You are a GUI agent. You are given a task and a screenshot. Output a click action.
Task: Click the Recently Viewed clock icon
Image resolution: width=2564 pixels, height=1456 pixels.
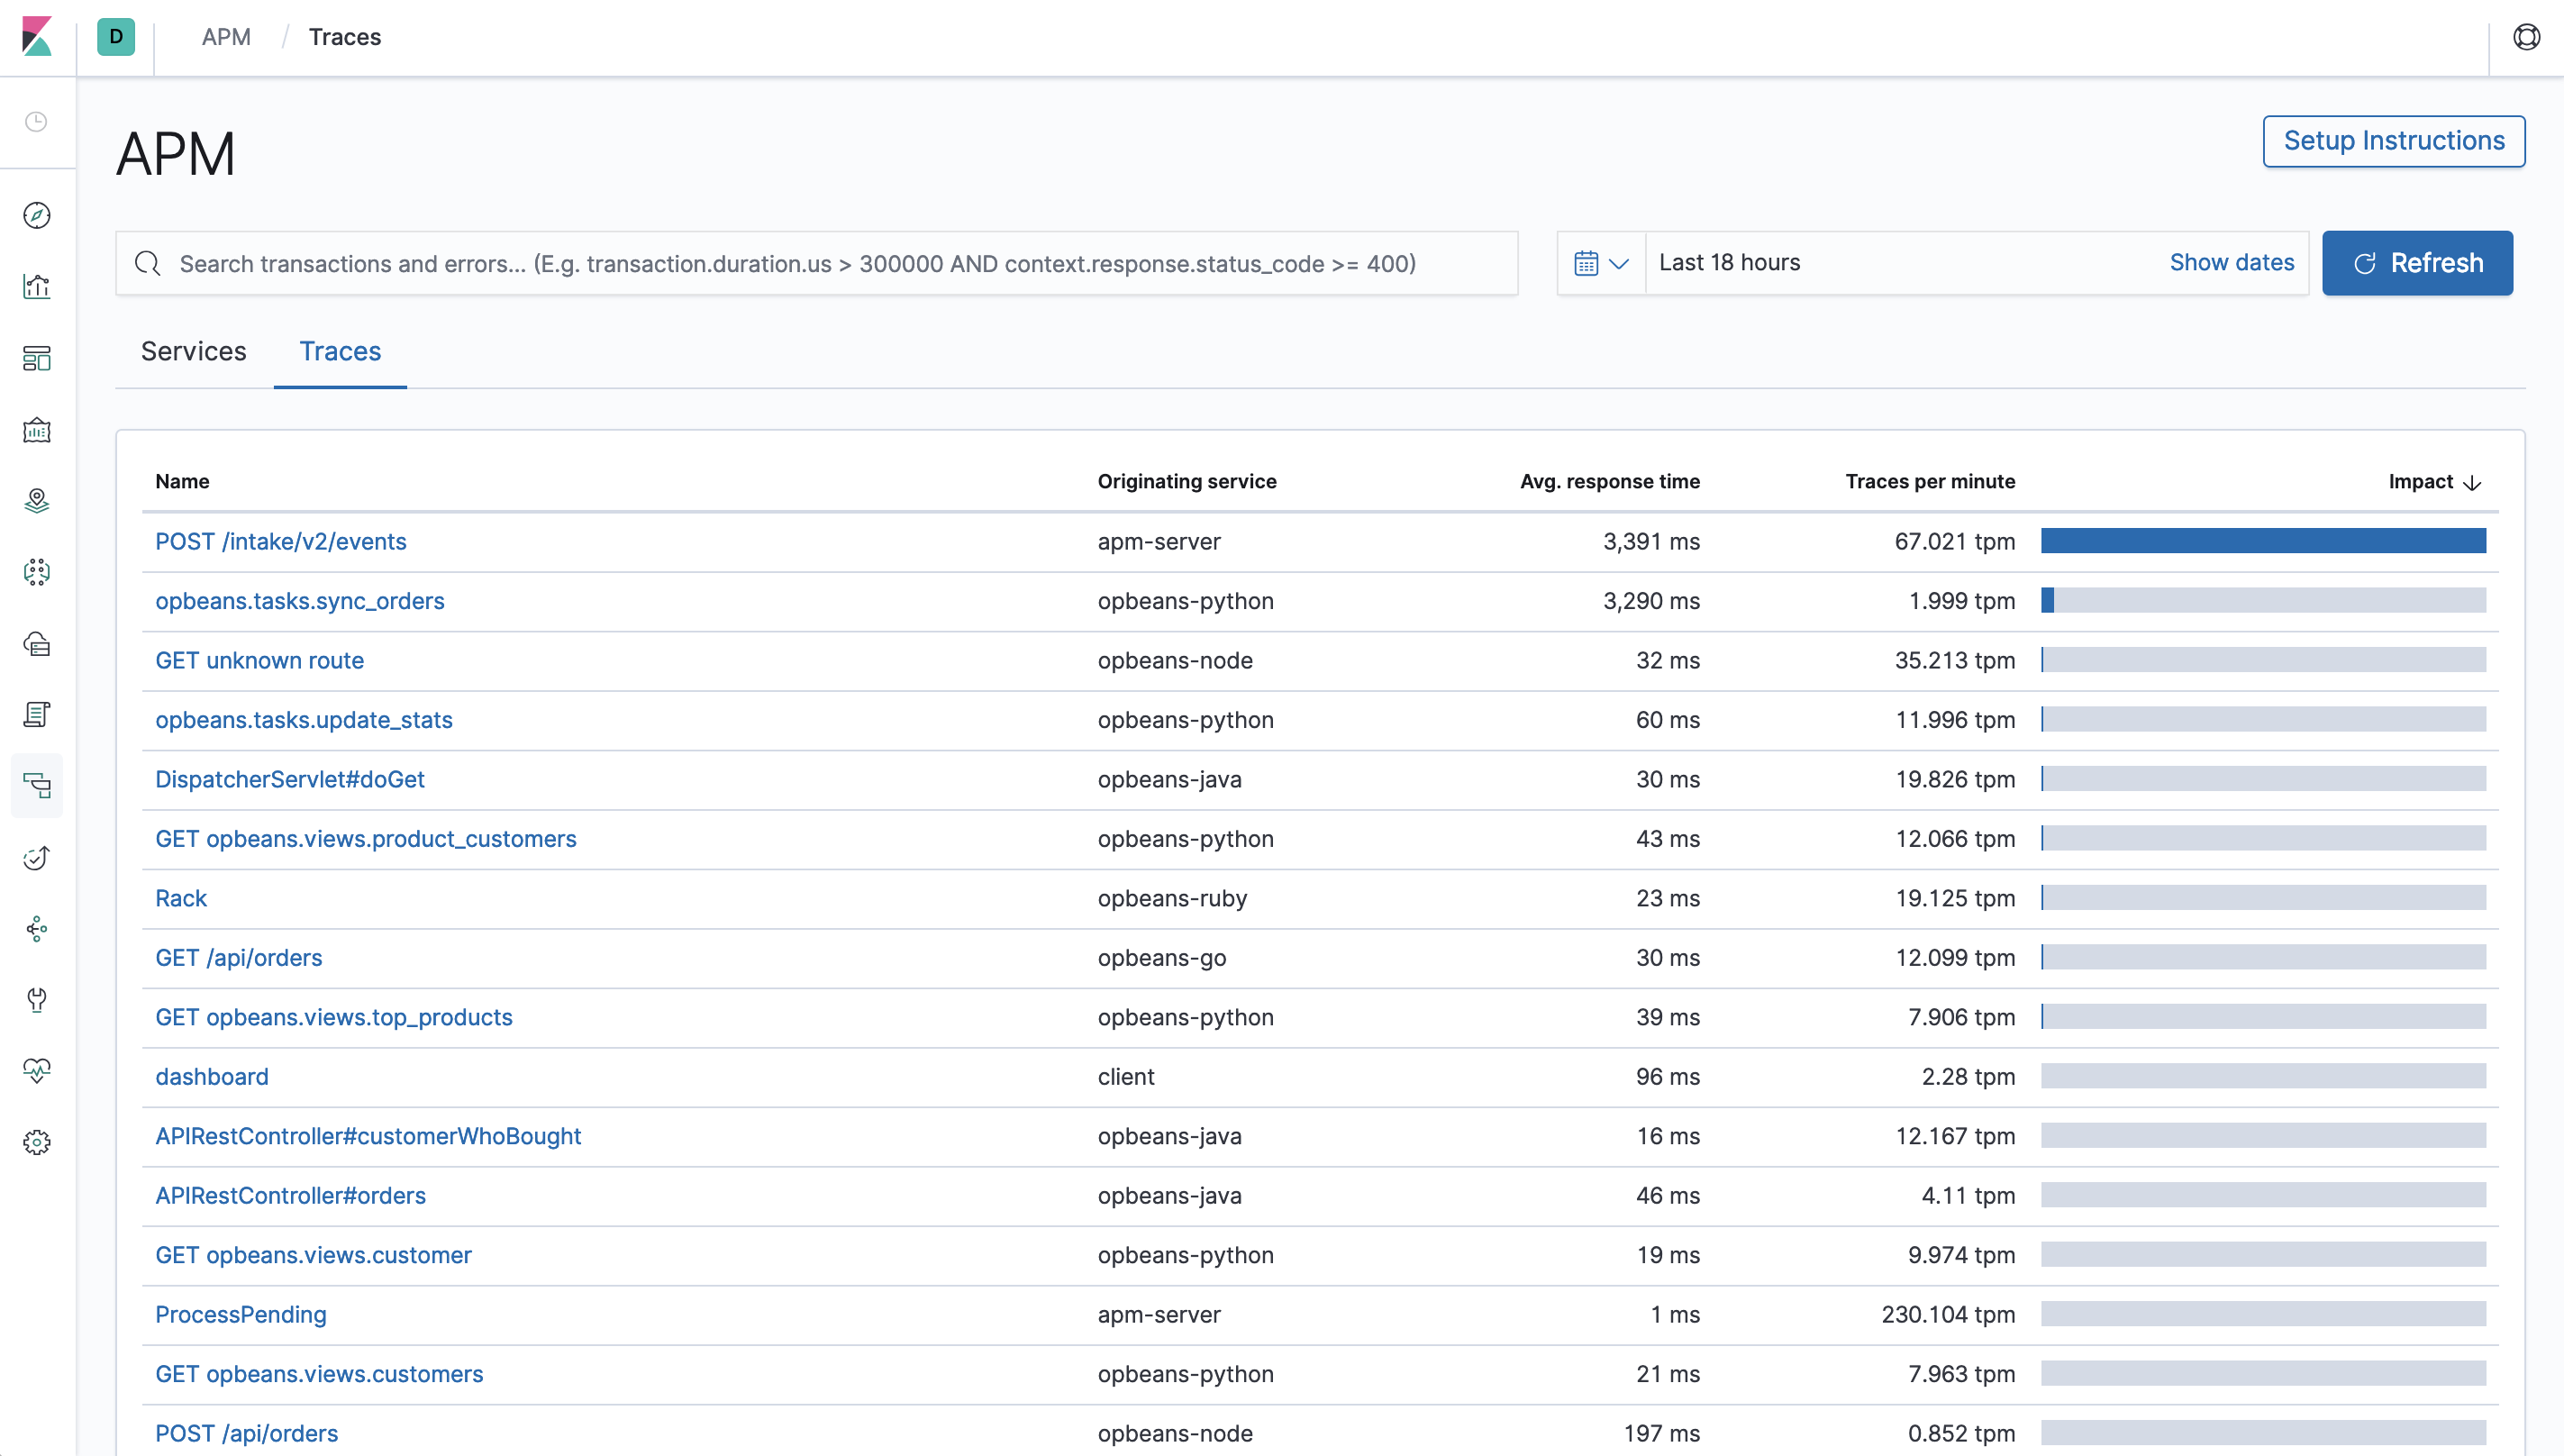pyautogui.click(x=37, y=122)
